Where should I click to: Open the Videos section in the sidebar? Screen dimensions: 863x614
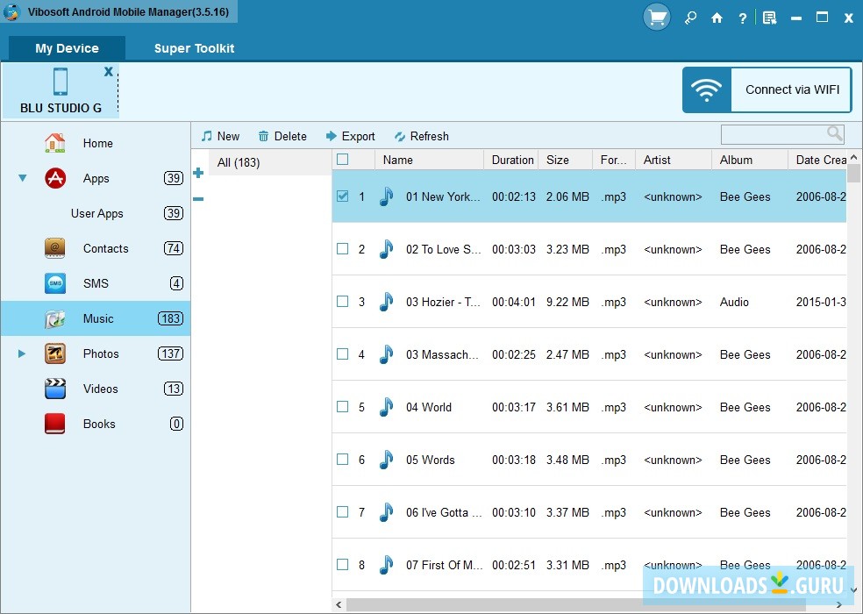click(x=100, y=389)
